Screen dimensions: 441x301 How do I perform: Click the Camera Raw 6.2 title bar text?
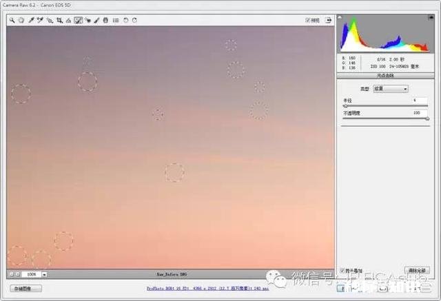click(37, 5)
